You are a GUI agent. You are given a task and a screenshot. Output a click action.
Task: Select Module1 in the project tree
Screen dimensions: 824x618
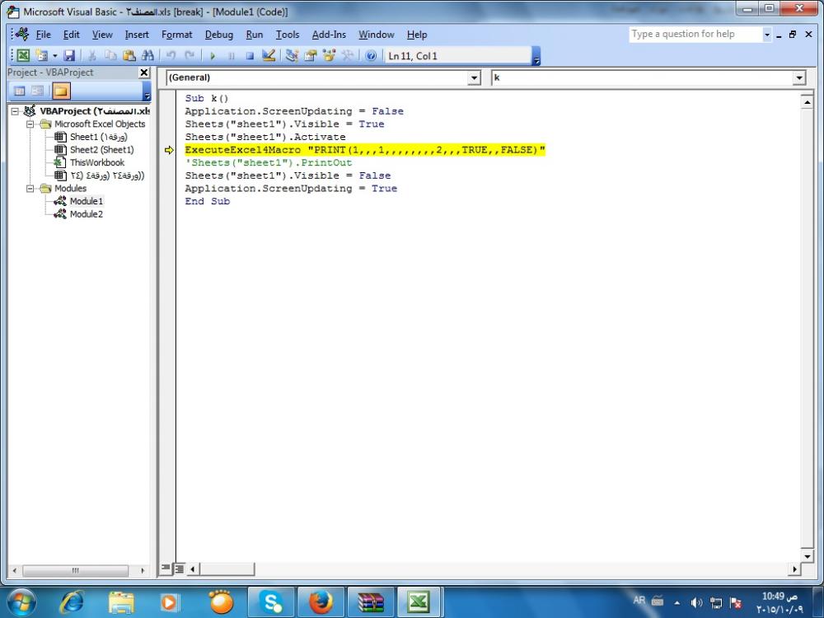coord(87,201)
